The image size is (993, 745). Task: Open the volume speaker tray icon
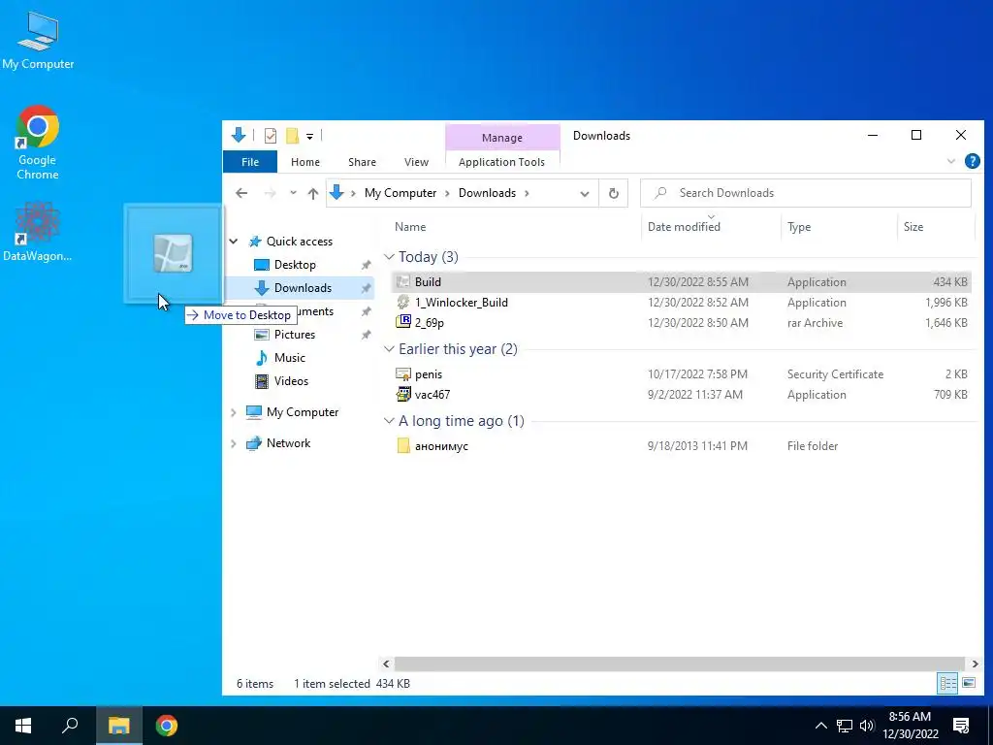click(868, 726)
